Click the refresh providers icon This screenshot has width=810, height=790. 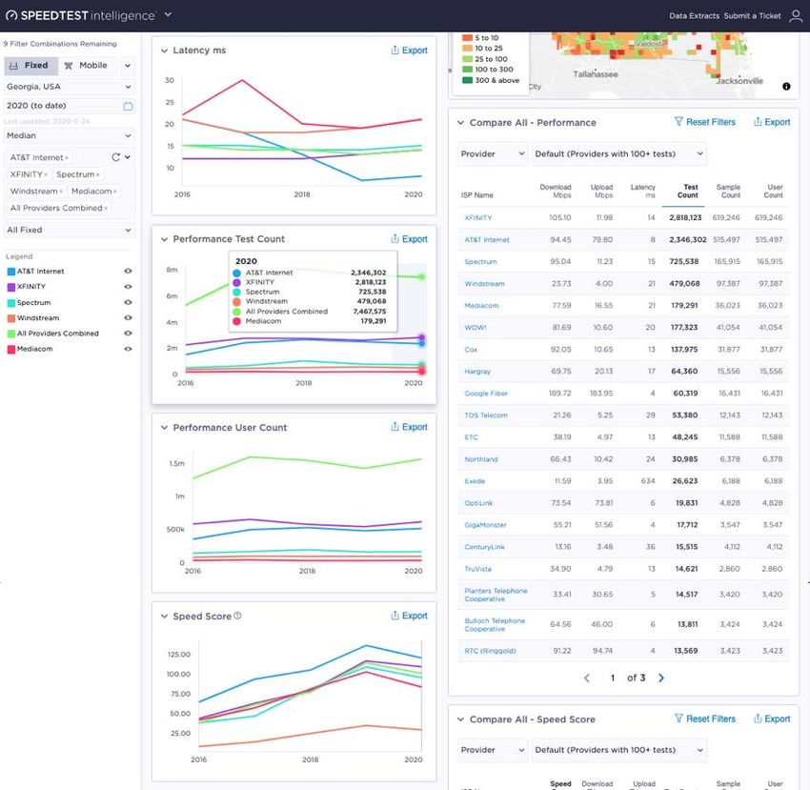[x=115, y=157]
